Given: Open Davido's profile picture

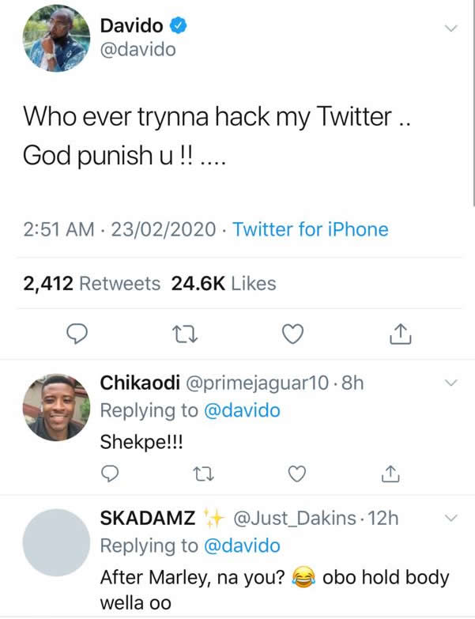Looking at the screenshot, I should 55,38.
